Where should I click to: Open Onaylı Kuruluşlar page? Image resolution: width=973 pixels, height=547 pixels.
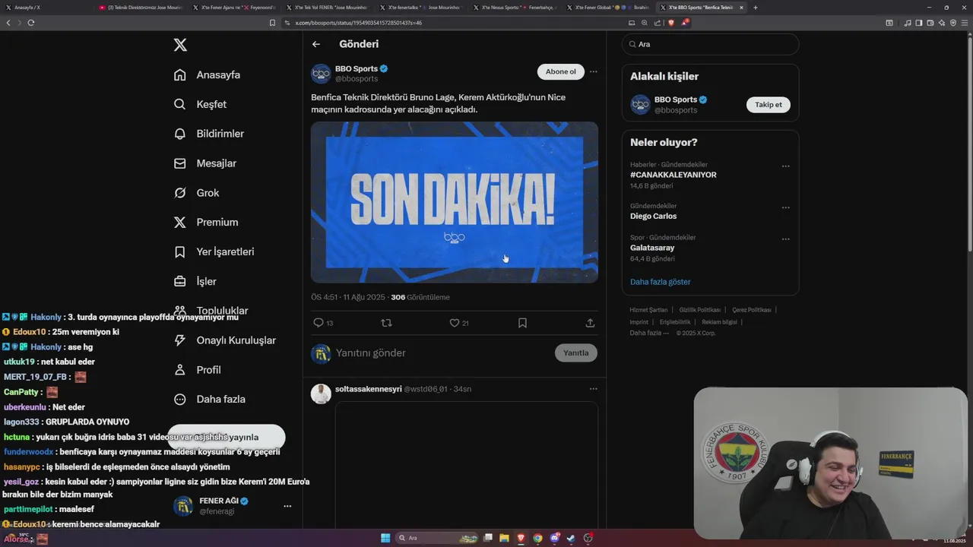pos(224,340)
